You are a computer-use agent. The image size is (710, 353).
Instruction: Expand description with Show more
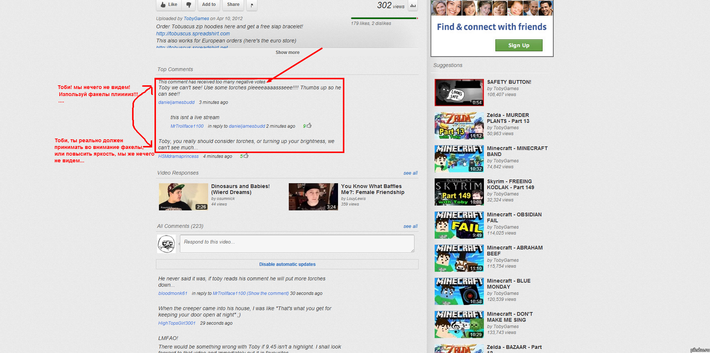tap(287, 52)
